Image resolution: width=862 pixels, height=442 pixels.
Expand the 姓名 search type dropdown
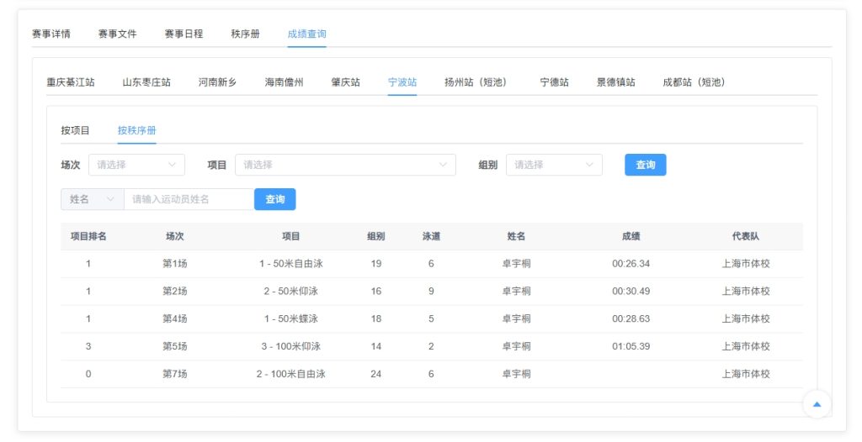point(93,199)
